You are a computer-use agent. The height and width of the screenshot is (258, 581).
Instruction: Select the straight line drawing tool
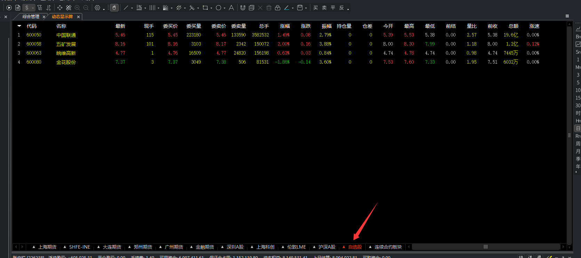(x=126, y=8)
